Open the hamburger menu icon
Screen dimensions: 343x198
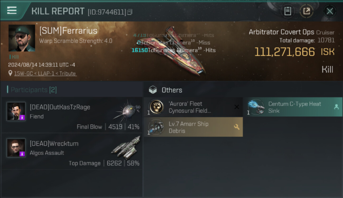(12, 10)
